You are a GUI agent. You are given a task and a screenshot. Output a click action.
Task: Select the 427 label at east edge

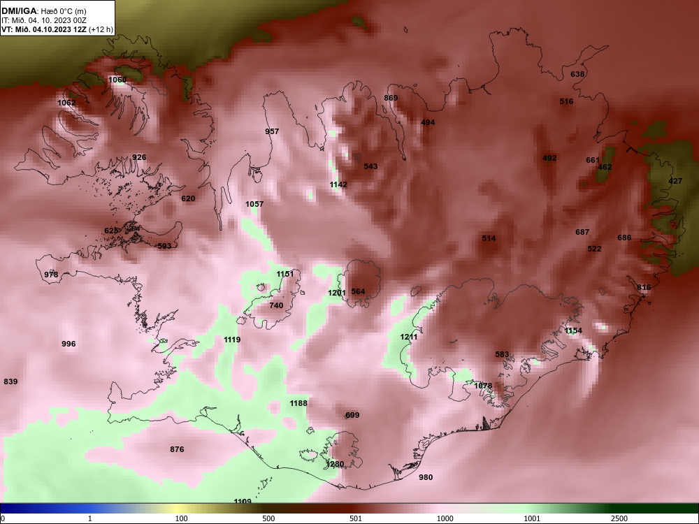pos(675,181)
